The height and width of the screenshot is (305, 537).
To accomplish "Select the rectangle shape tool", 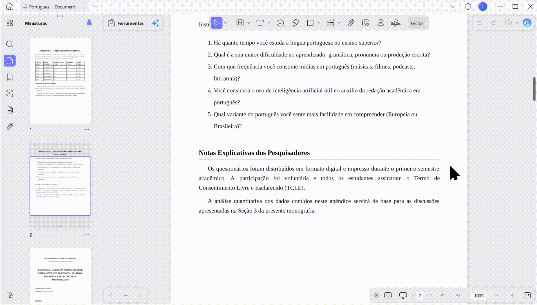I will (310, 23).
